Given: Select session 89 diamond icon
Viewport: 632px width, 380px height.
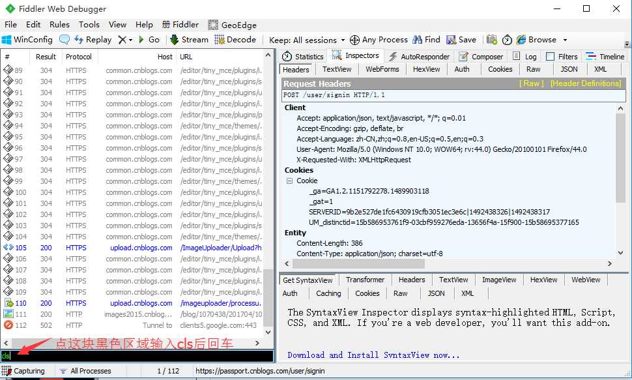Looking at the screenshot, I should pos(8,70).
